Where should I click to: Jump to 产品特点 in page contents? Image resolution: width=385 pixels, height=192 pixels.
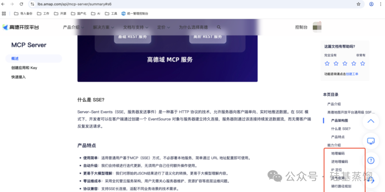pyautogui.click(x=338, y=137)
